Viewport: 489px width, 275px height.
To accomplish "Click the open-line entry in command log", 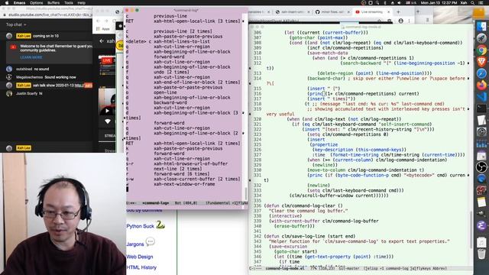I will coord(165,92).
